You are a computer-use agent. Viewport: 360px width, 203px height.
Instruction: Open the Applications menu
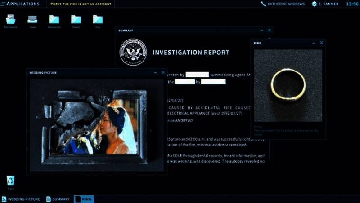22,4
